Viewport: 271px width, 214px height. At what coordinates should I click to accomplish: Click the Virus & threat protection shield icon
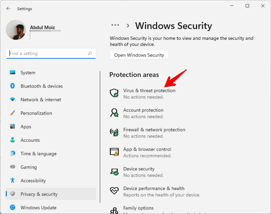point(114,93)
